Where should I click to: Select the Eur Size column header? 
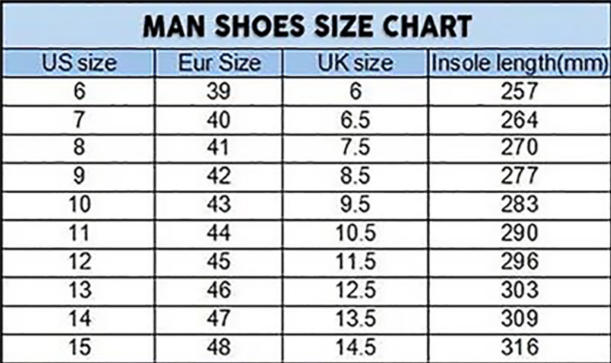219,64
